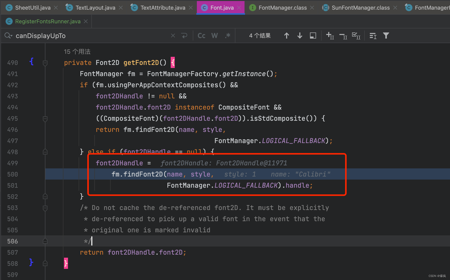Toggle whole Words (W) search option

[x=215, y=36]
